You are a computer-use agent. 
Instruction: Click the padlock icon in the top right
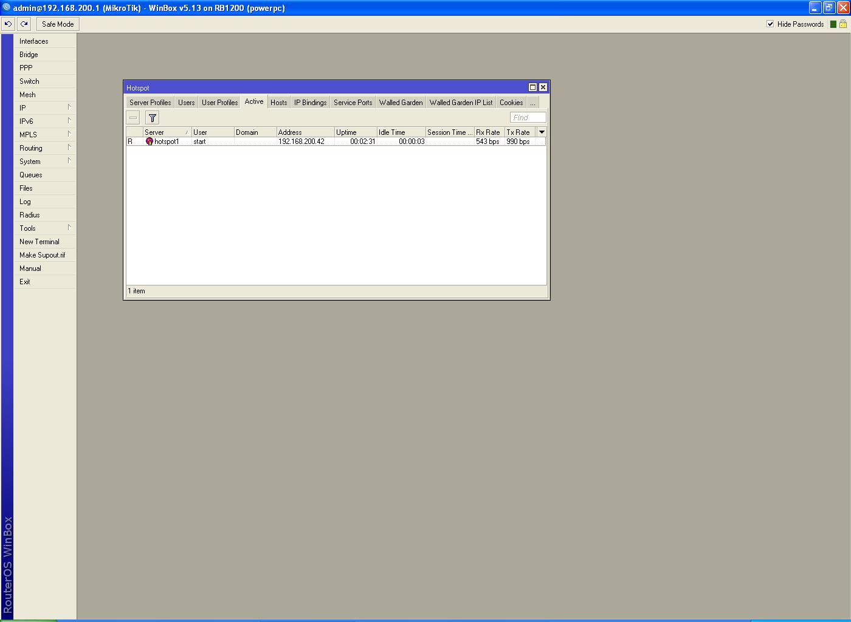coord(843,24)
